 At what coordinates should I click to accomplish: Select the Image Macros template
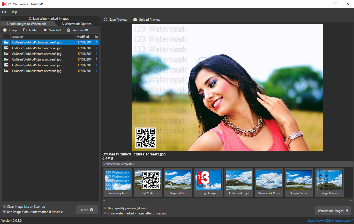tap(329, 183)
